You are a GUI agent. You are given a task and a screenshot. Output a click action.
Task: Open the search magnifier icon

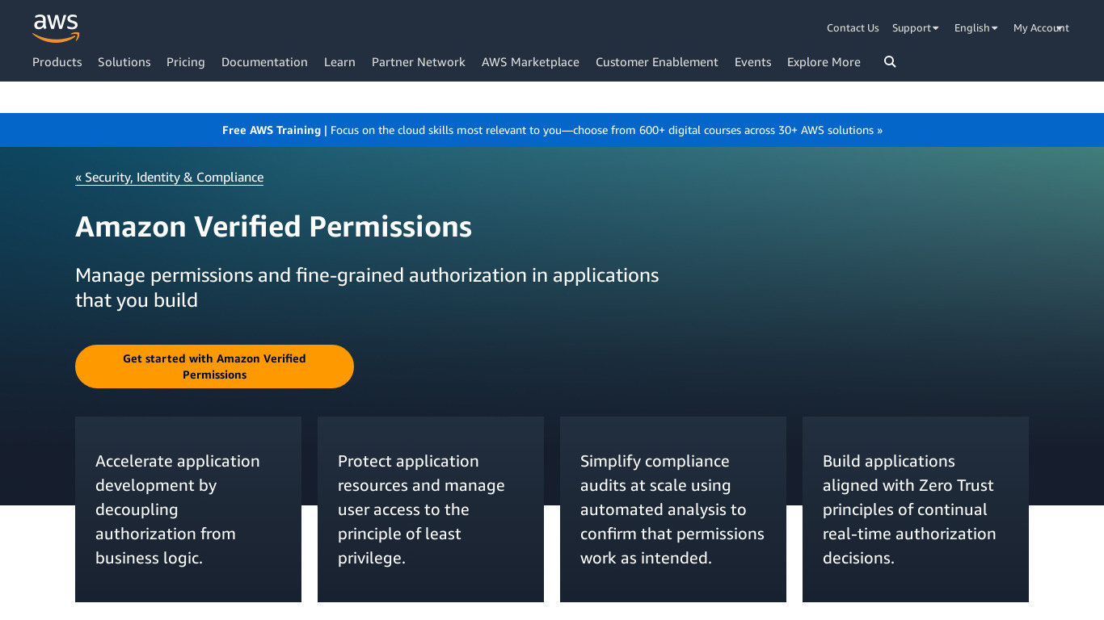(890, 62)
